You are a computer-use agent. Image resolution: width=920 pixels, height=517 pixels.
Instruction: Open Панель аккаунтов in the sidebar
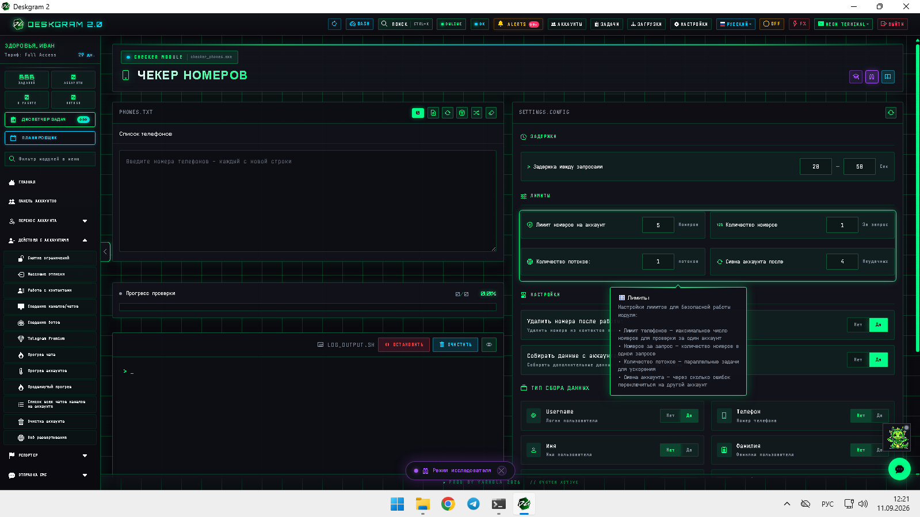[x=48, y=201]
